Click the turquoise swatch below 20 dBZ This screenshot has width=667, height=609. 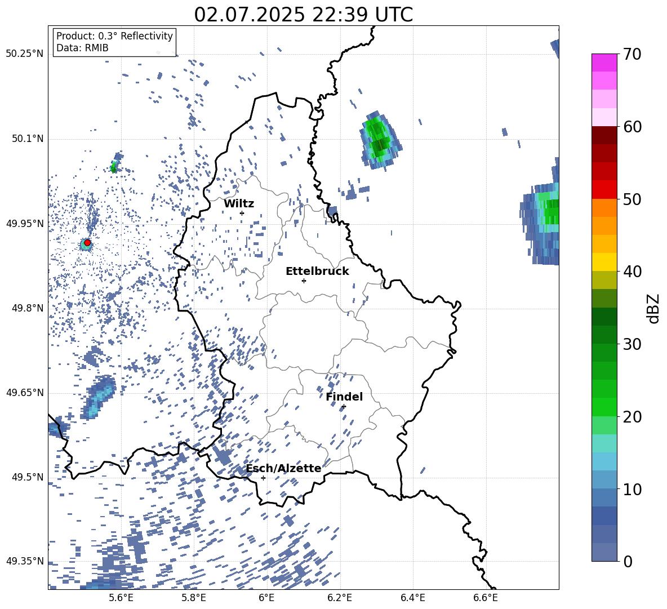point(604,443)
